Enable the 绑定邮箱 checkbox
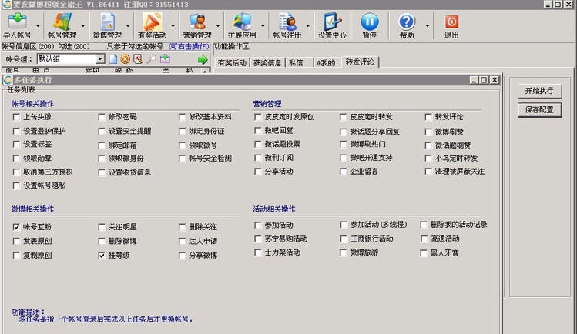Image resolution: width=577 pixels, height=334 pixels. pyautogui.click(x=102, y=145)
